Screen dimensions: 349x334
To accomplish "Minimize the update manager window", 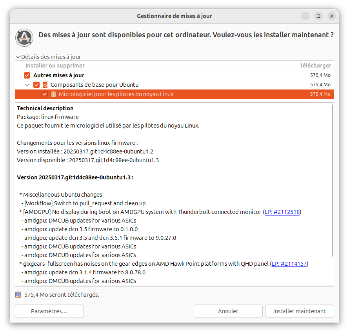I will tap(305, 16).
